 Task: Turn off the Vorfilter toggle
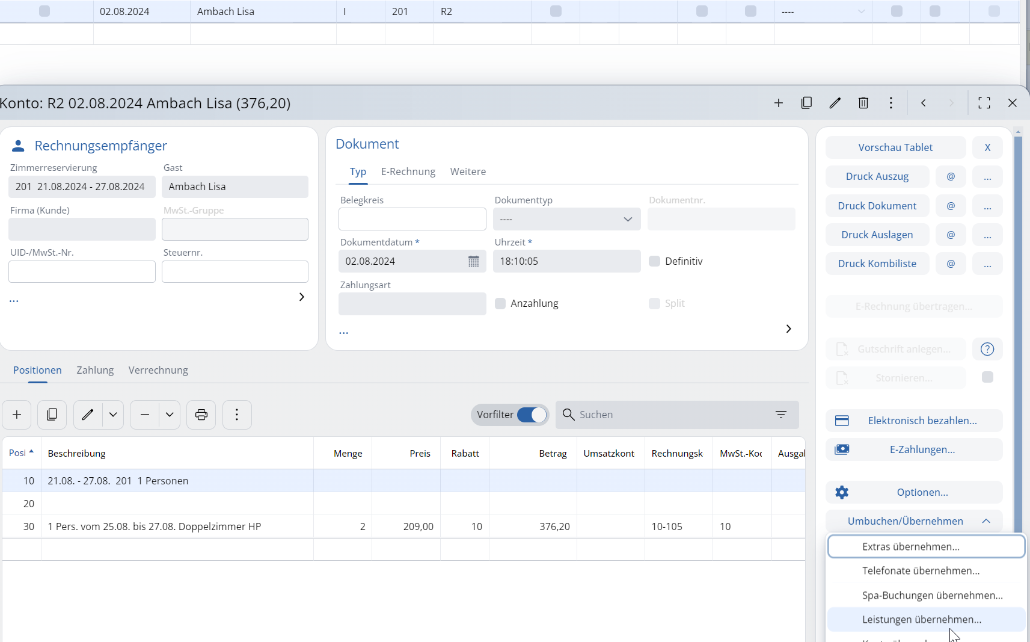(x=532, y=415)
